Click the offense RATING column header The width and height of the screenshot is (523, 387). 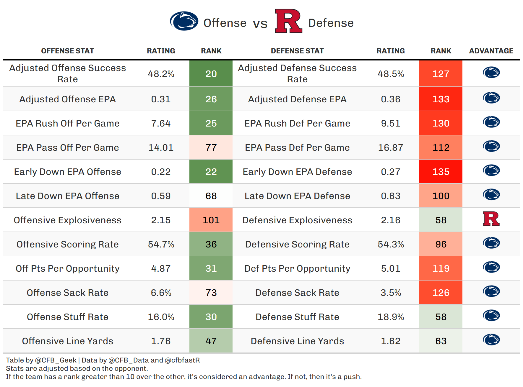pyautogui.click(x=161, y=51)
